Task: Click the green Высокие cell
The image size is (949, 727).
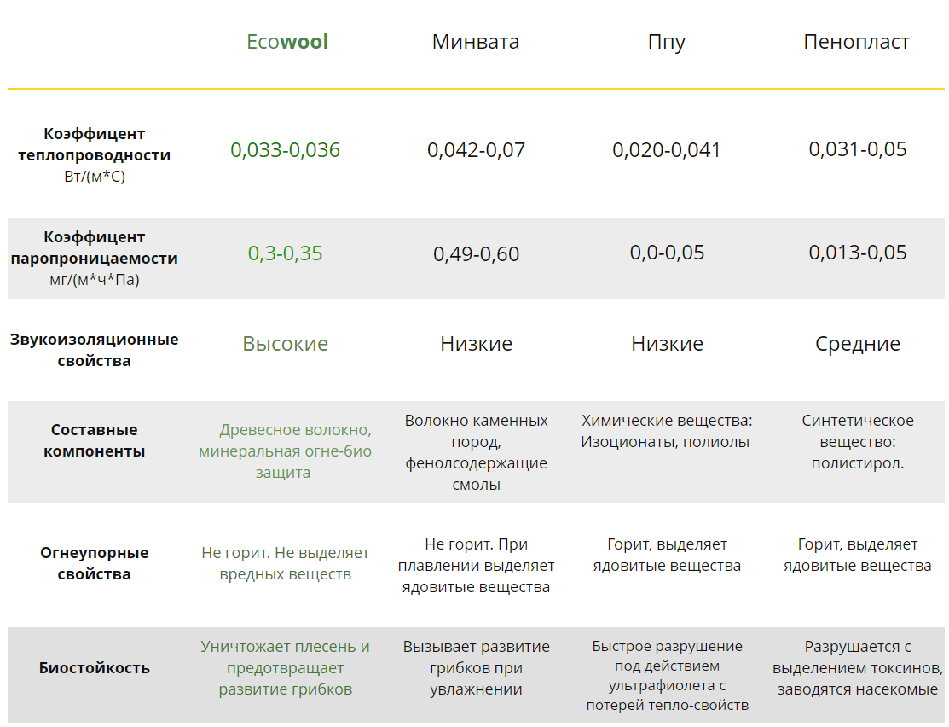Action: coord(285,344)
